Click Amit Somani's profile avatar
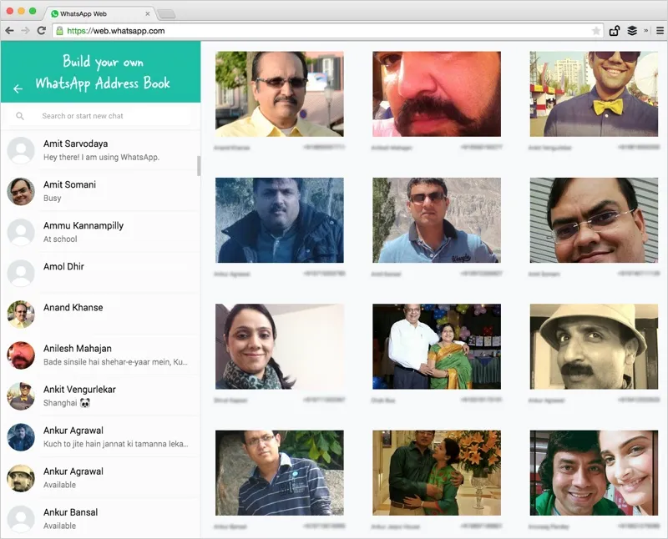 21,192
